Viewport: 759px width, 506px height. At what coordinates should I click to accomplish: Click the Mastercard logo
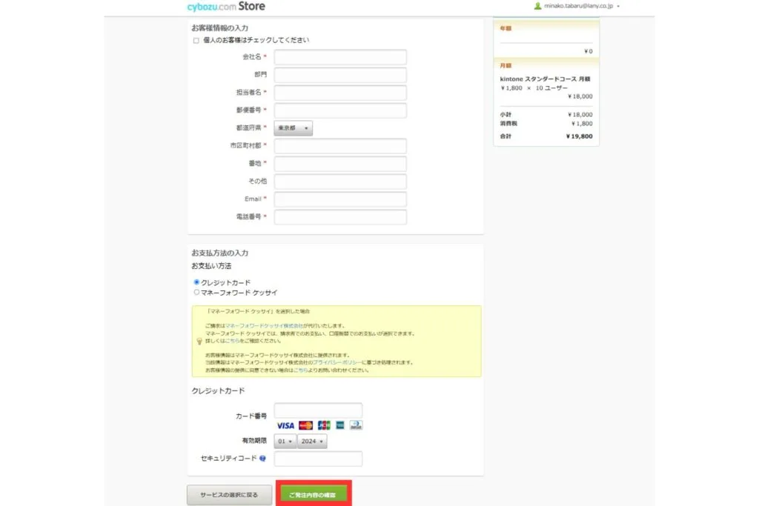(x=305, y=425)
